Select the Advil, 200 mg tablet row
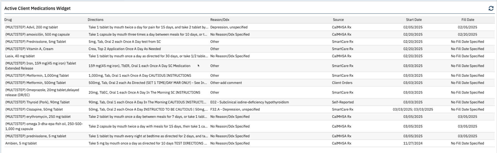Screen dimensions: 497x153 click(x=32, y=27)
